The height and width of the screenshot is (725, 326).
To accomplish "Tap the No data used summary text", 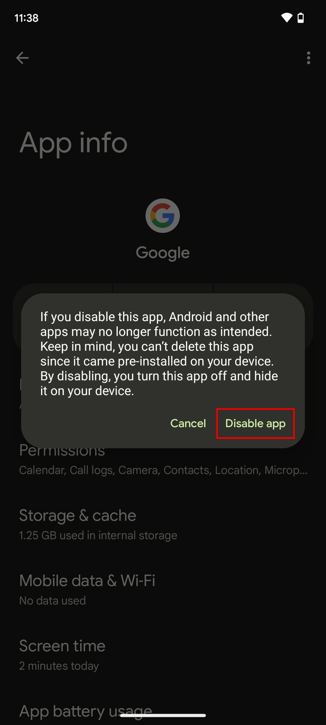I will tap(52, 601).
